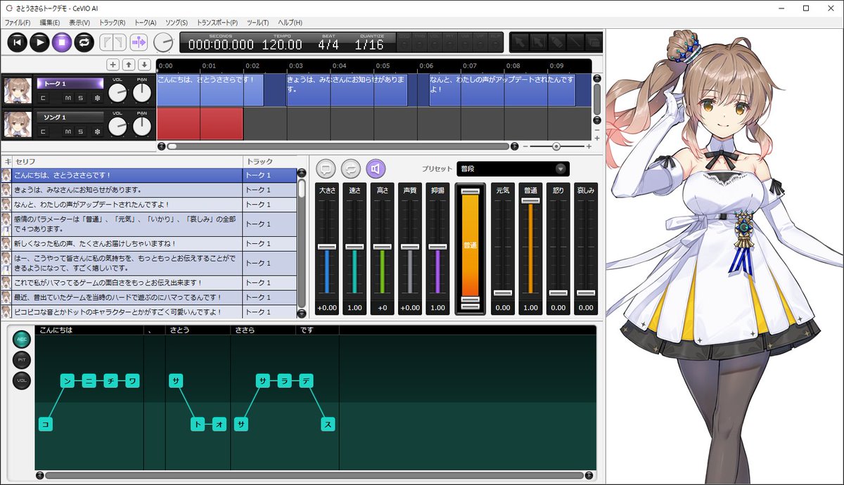The image size is (844, 485).
Task: Click the ソング 1 track name label
Action: (70, 117)
